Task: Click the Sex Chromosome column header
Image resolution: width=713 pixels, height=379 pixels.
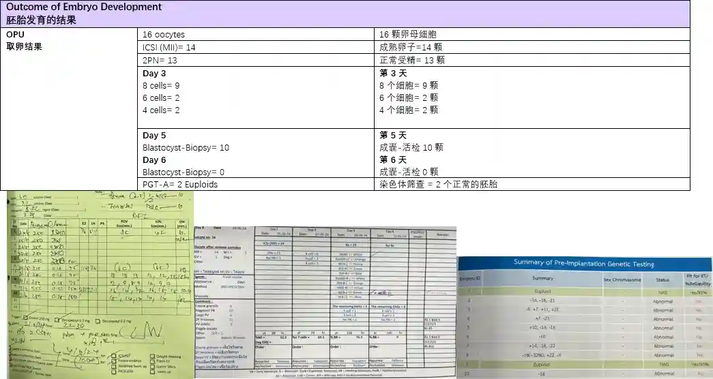Action: [x=622, y=280]
